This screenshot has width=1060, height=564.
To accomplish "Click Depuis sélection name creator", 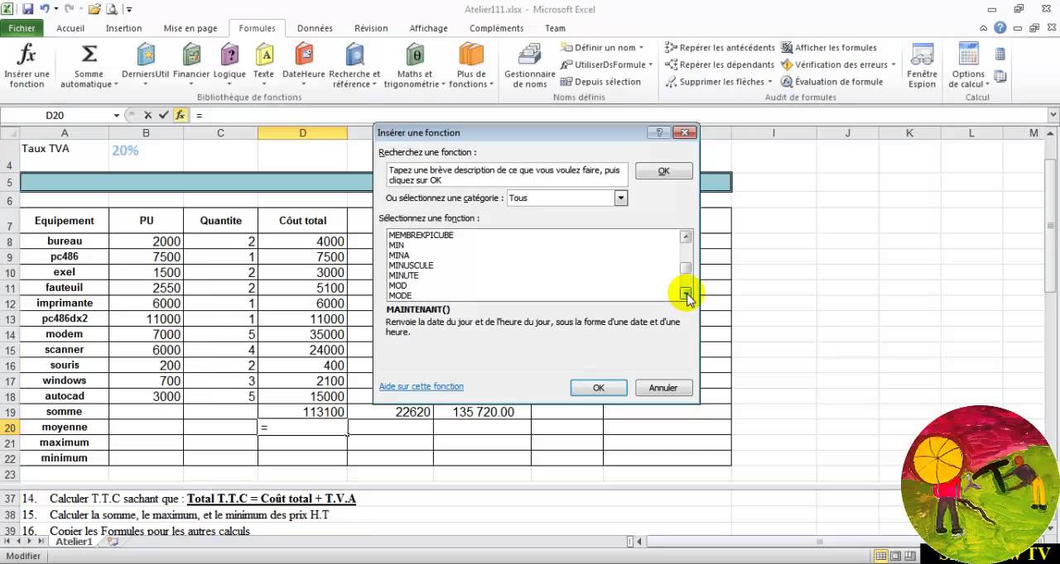I will tap(601, 82).
